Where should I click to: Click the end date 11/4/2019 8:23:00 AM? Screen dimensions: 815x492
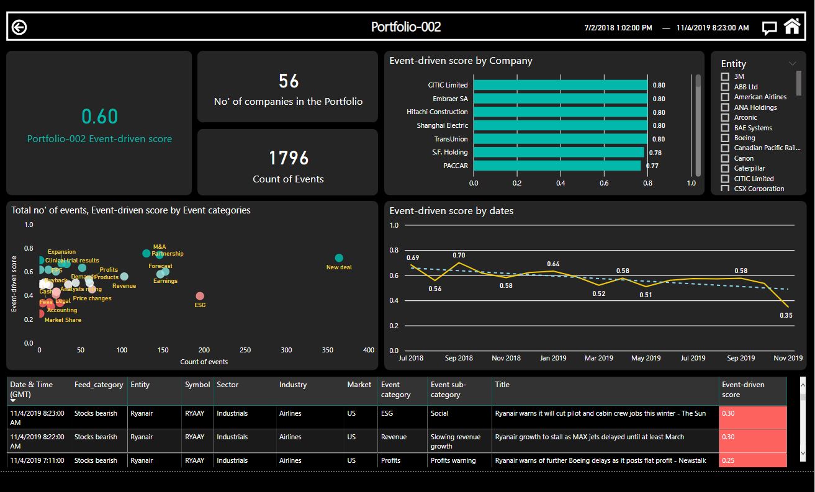pos(713,28)
